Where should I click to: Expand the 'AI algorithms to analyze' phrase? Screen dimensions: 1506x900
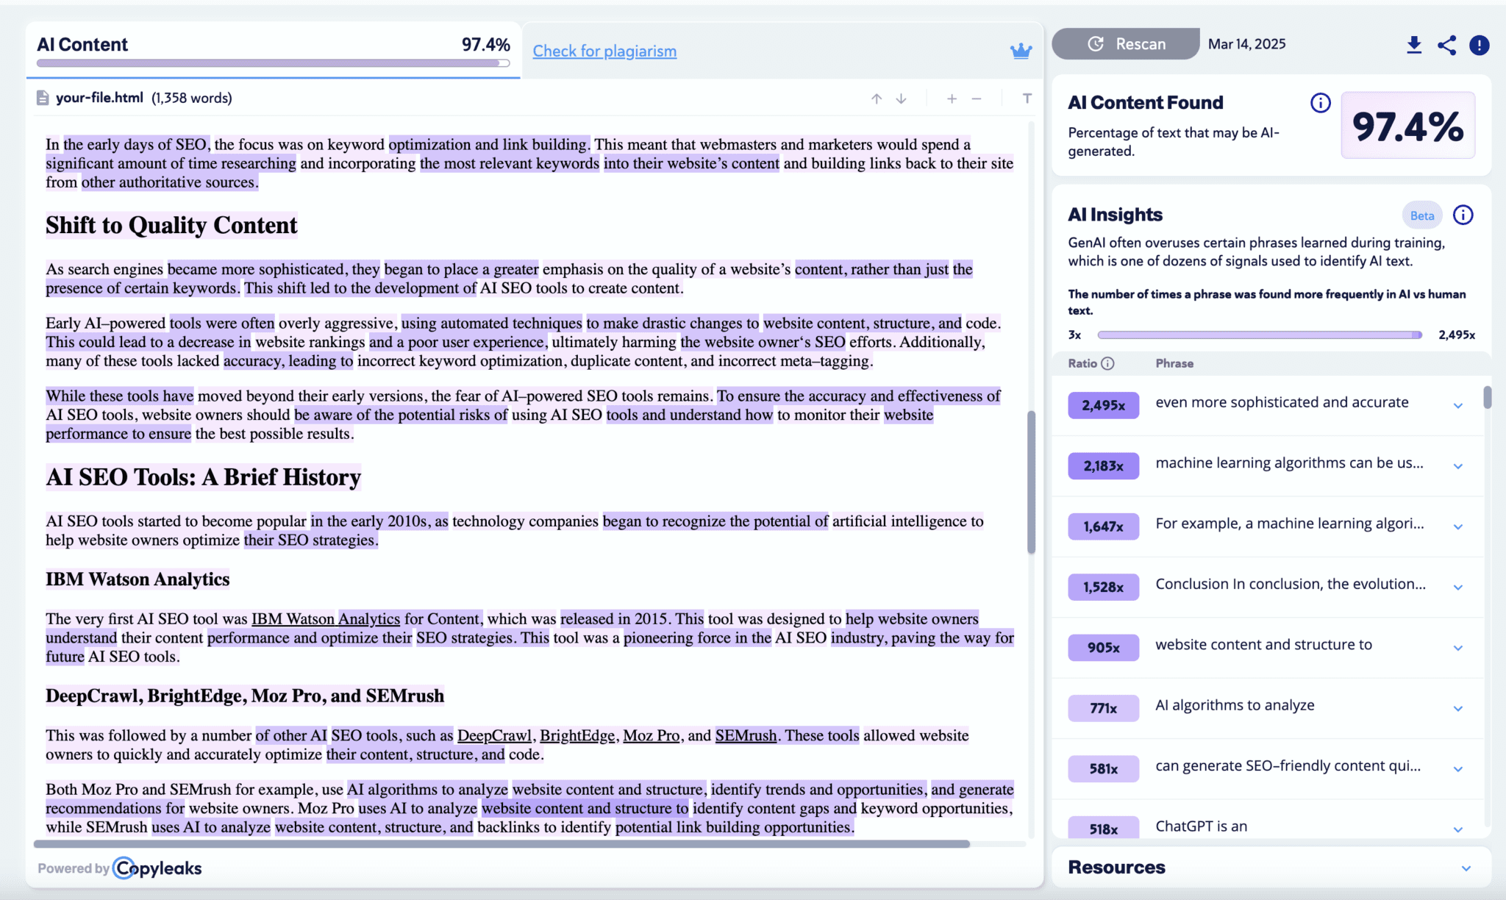point(1457,709)
